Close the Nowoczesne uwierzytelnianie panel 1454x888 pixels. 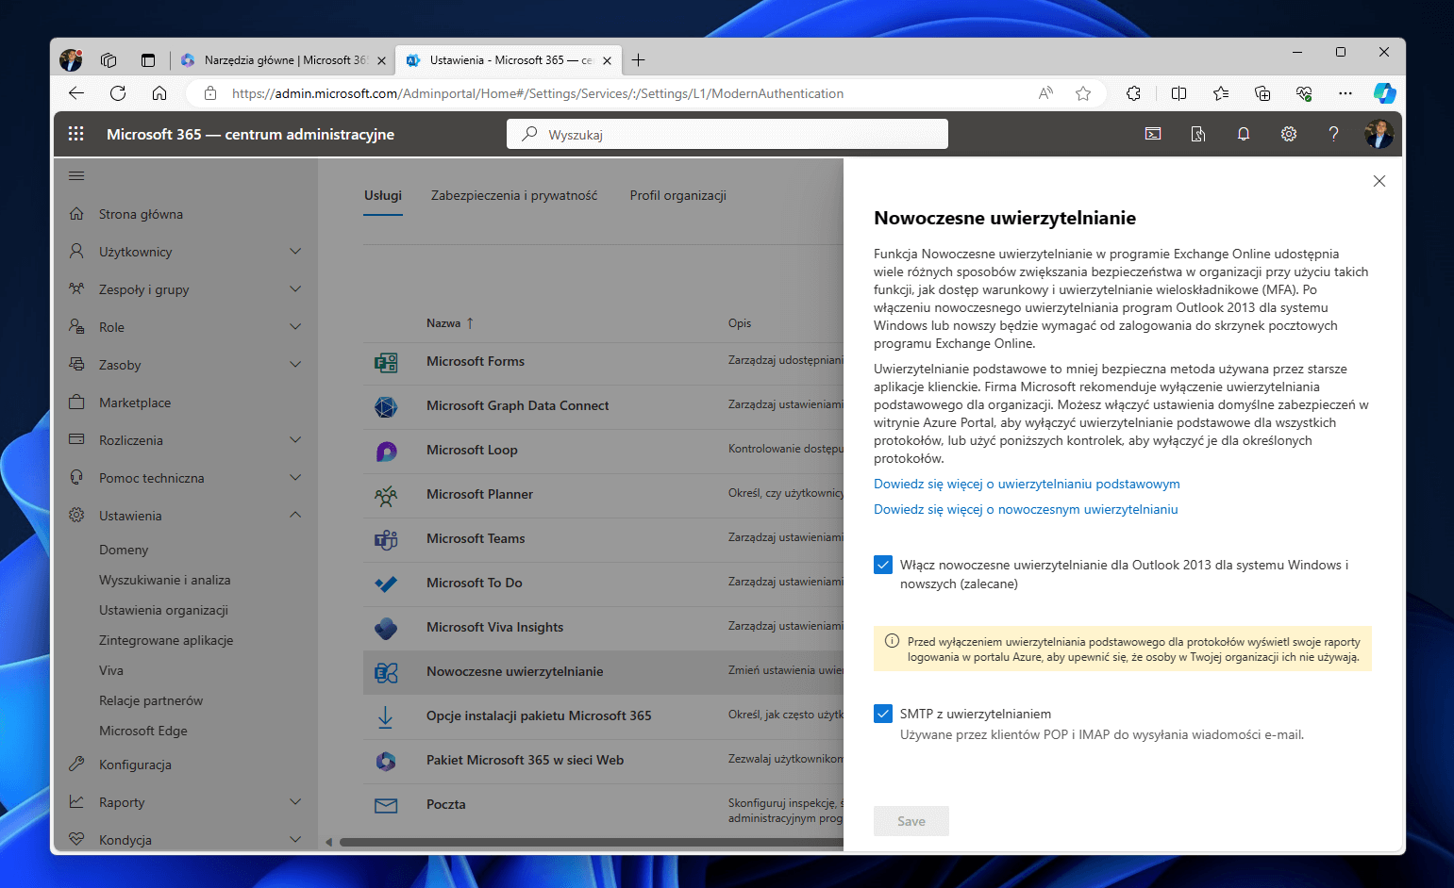(x=1379, y=181)
